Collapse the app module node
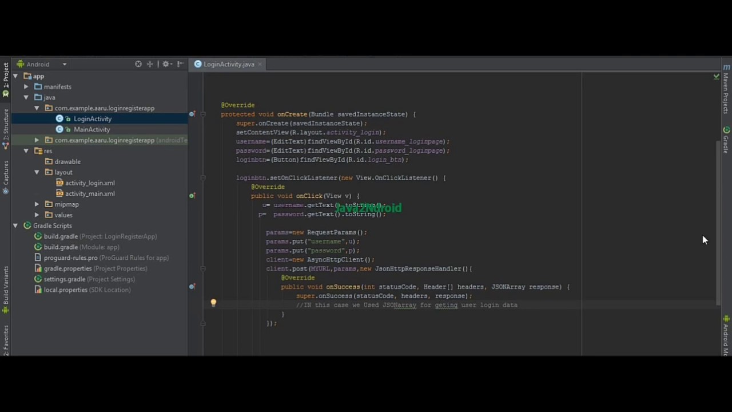This screenshot has height=412, width=732. pos(15,76)
